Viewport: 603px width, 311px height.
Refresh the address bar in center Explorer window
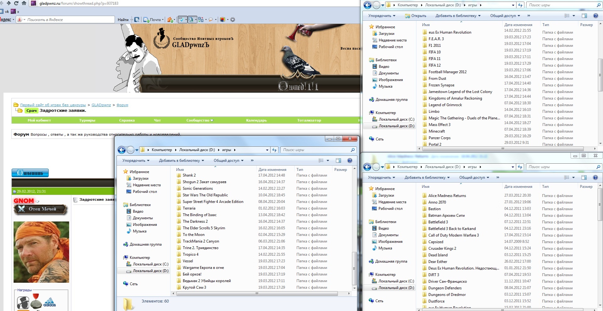pyautogui.click(x=274, y=150)
